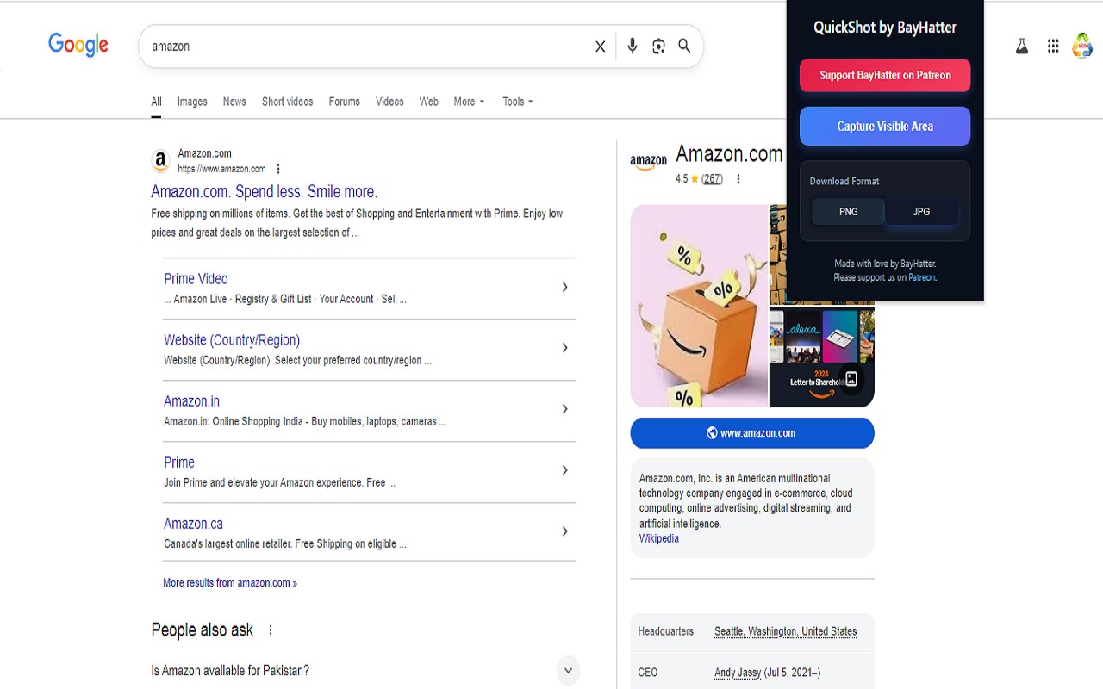Open the Prime Video sitelink
This screenshot has height=689, width=1103.
coord(196,279)
